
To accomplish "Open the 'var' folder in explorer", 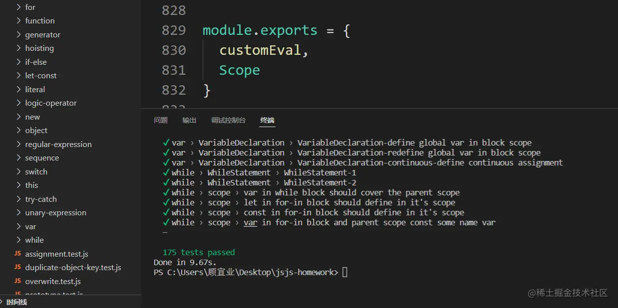I will 30,226.
